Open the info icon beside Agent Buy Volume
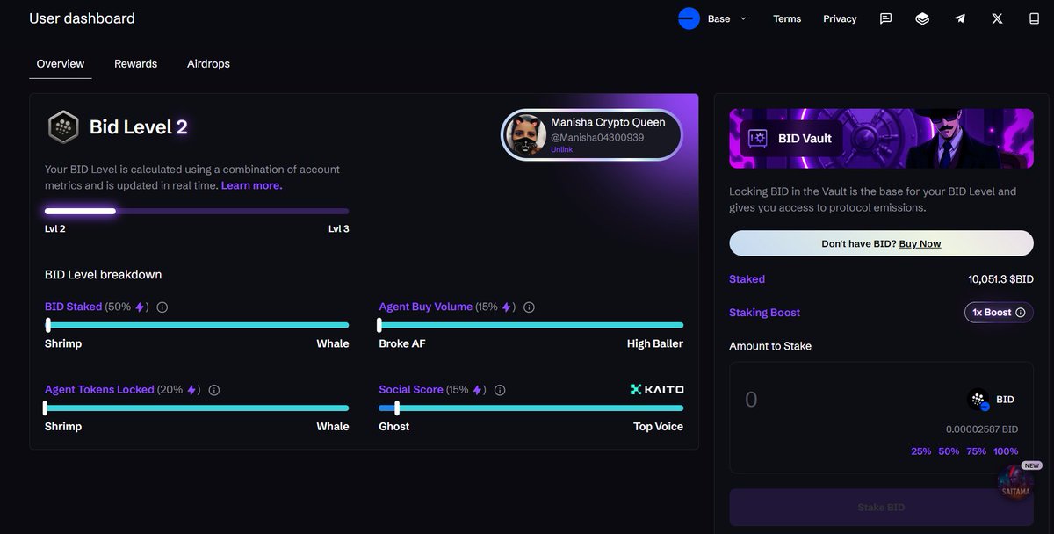 (528, 307)
